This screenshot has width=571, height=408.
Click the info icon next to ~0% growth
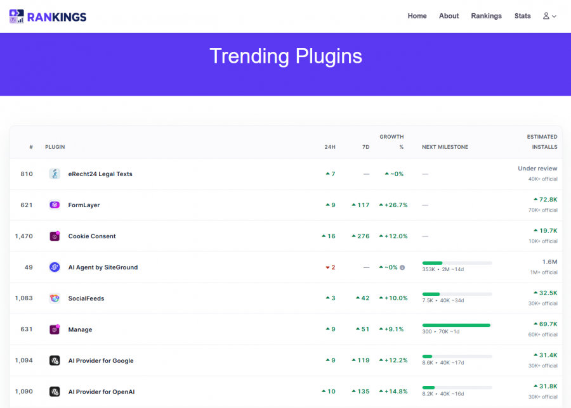coord(402,267)
